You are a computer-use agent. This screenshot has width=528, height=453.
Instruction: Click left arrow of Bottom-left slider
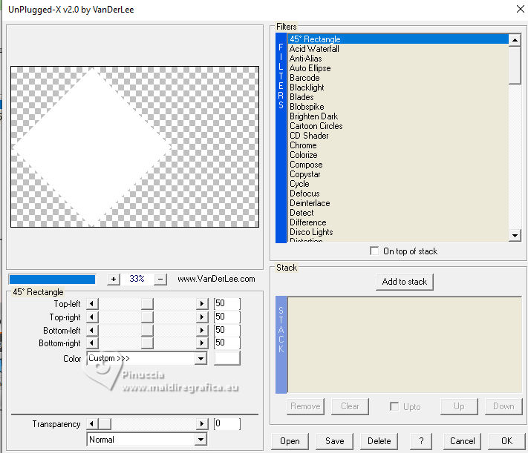pyautogui.click(x=92, y=330)
